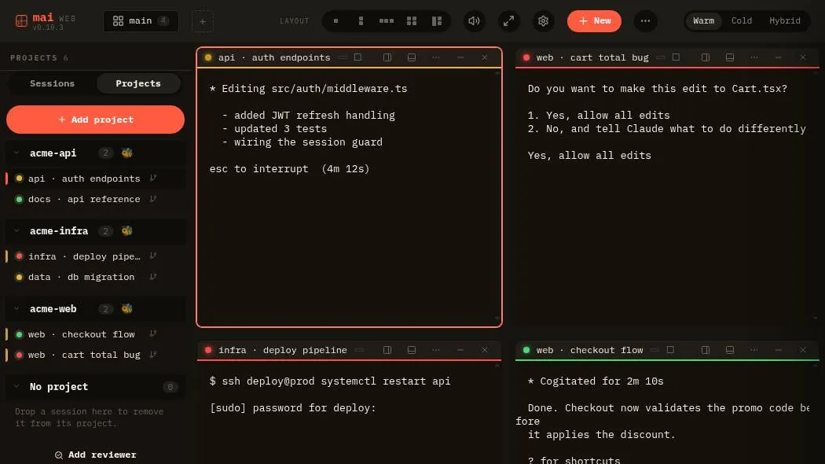The image size is (825, 464).
Task: Click the count badge beside acme-api
Action: coord(105,153)
